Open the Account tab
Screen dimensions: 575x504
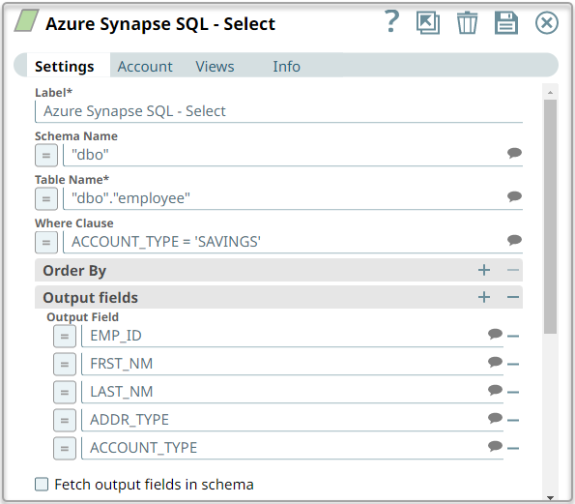coord(145,67)
